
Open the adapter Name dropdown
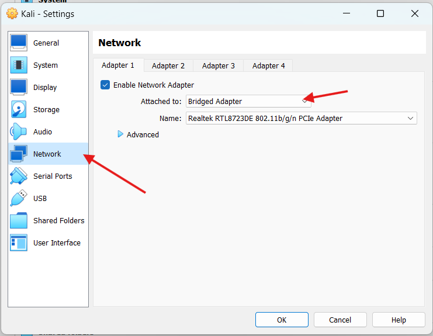302,118
